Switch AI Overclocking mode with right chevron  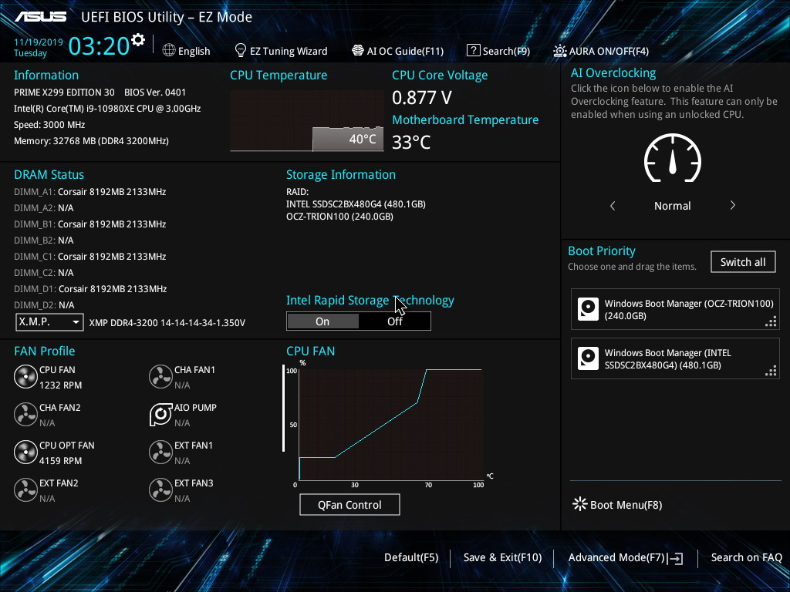(733, 205)
